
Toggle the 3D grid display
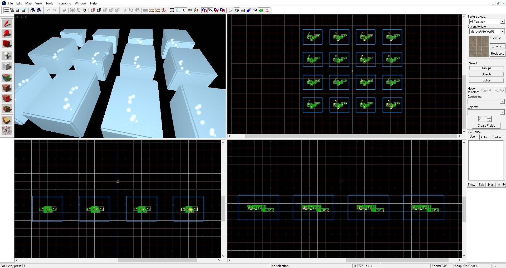tap(12, 10)
